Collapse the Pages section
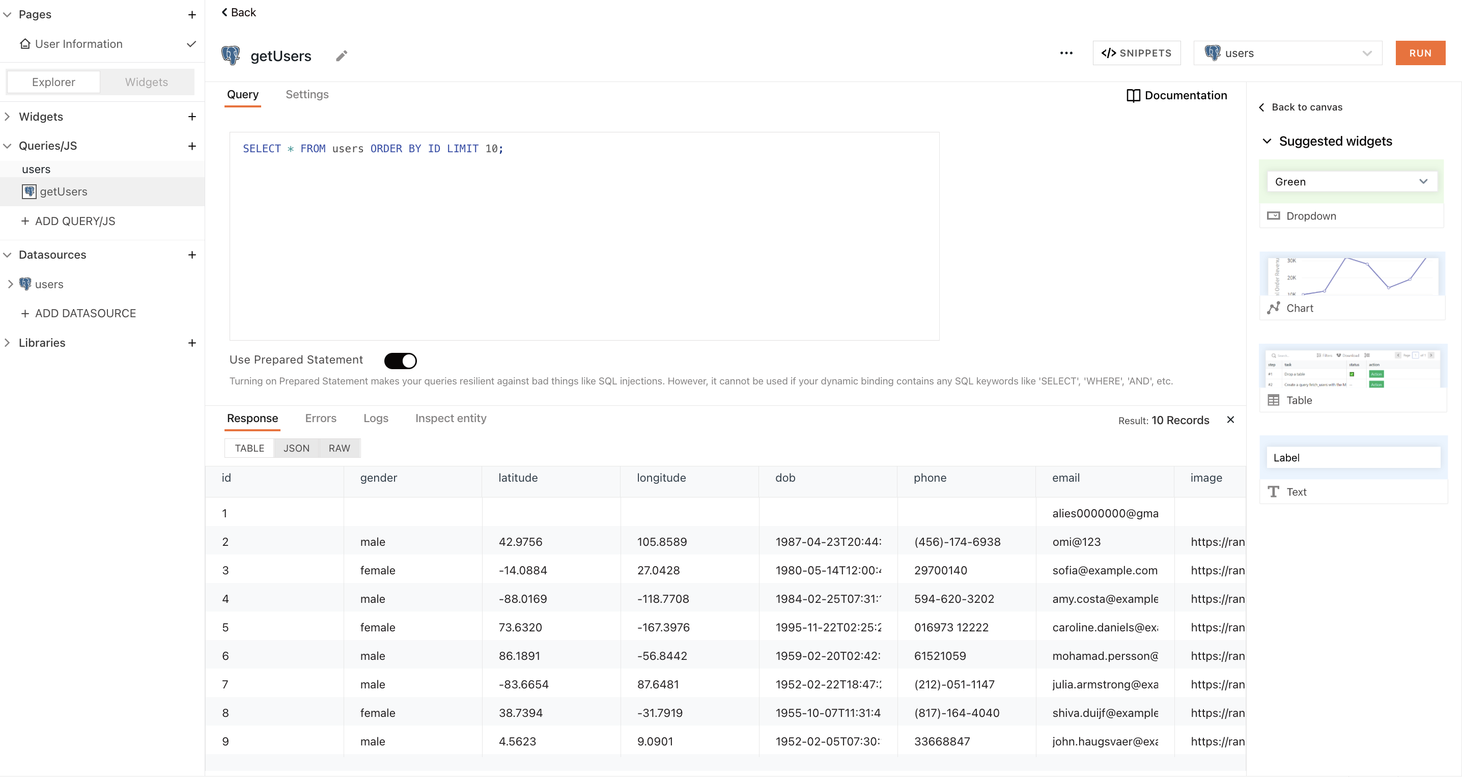 click(7, 15)
